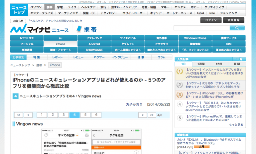Image resolution: width=256 pixels, height=154 pixels.
Task: Click the iPhone breadcrumb button
Action: [x=55, y=65]
